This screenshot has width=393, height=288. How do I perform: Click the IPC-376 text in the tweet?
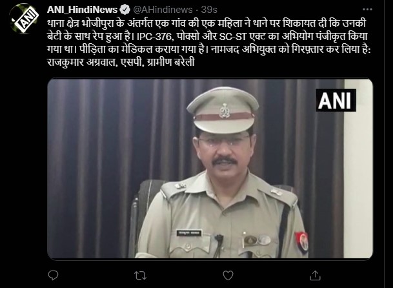click(x=156, y=37)
